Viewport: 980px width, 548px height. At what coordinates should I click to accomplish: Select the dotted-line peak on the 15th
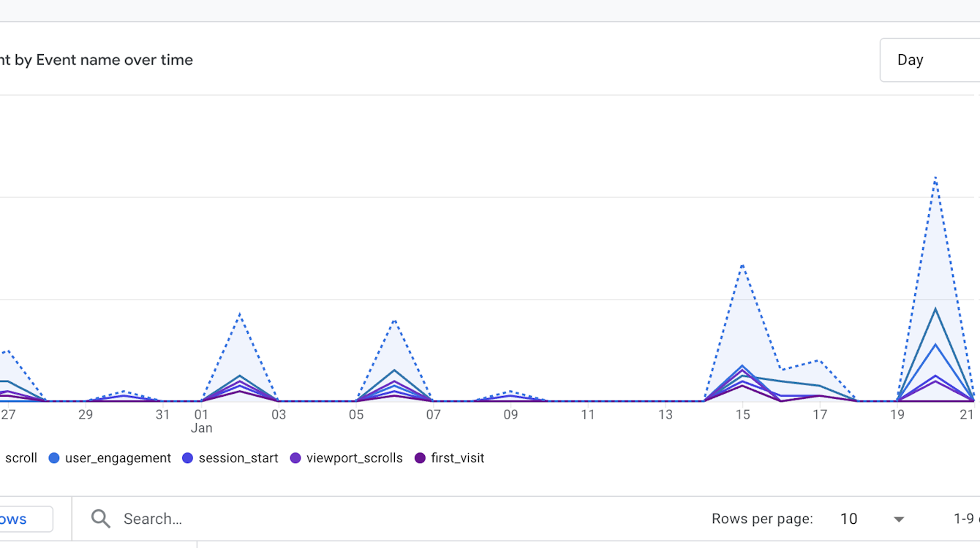[742, 265]
